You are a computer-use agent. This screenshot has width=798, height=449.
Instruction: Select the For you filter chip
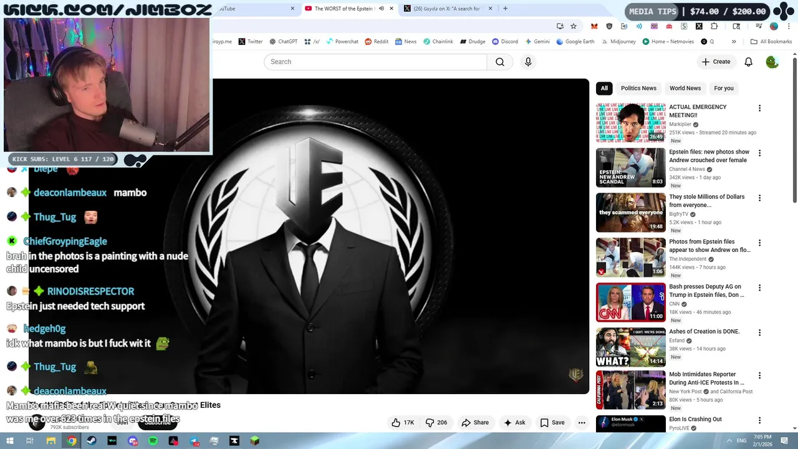tap(724, 89)
